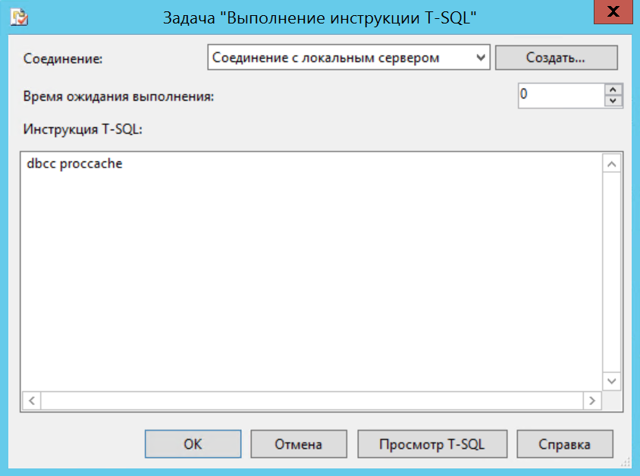Screen dimensions: 640x476
Task: Focus the execution timeout value field
Action: point(560,96)
